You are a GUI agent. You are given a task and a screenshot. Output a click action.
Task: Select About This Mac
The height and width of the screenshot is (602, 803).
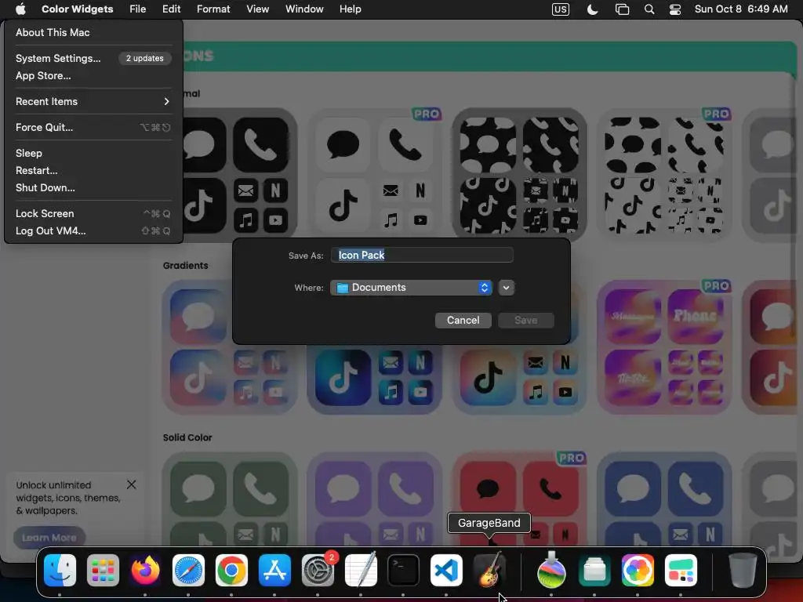coord(93,32)
